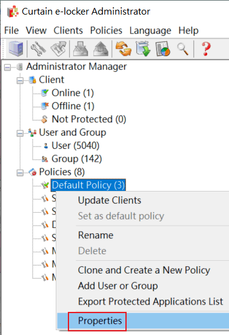The image size is (229, 335).
Task: Open the Language menu
Action: click(x=150, y=30)
